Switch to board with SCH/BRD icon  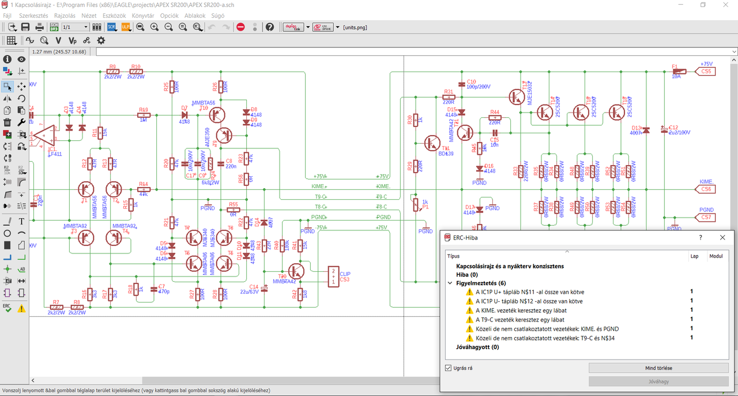pos(54,27)
